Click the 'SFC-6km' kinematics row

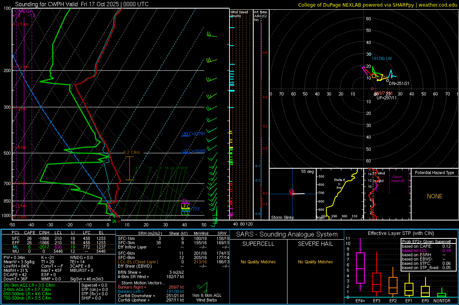[x=173, y=253]
